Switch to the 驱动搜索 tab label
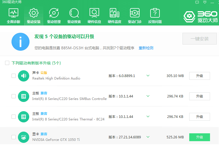 point(74,22)
